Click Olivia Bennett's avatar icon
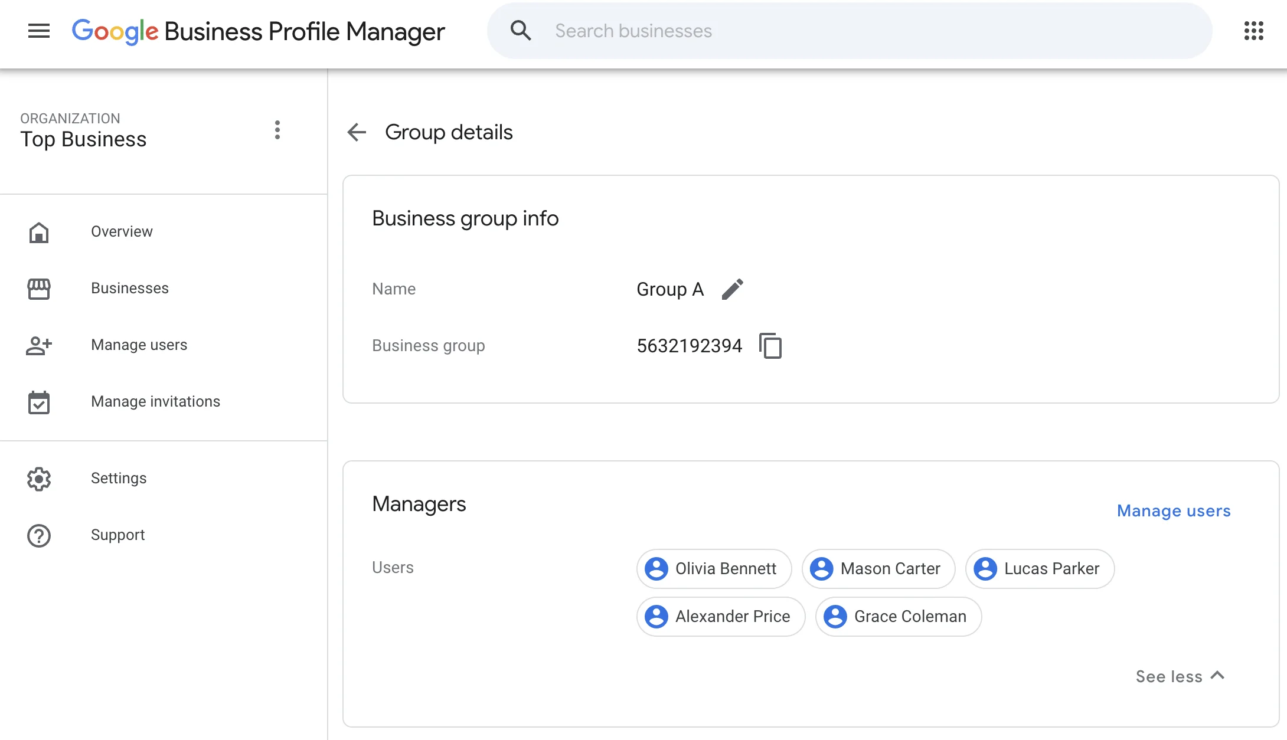This screenshot has height=740, width=1287. (x=656, y=569)
